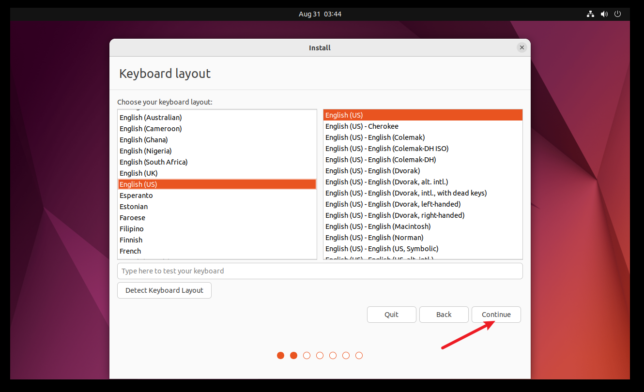Choose Dvorak intl. with dead keys variant

point(423,193)
